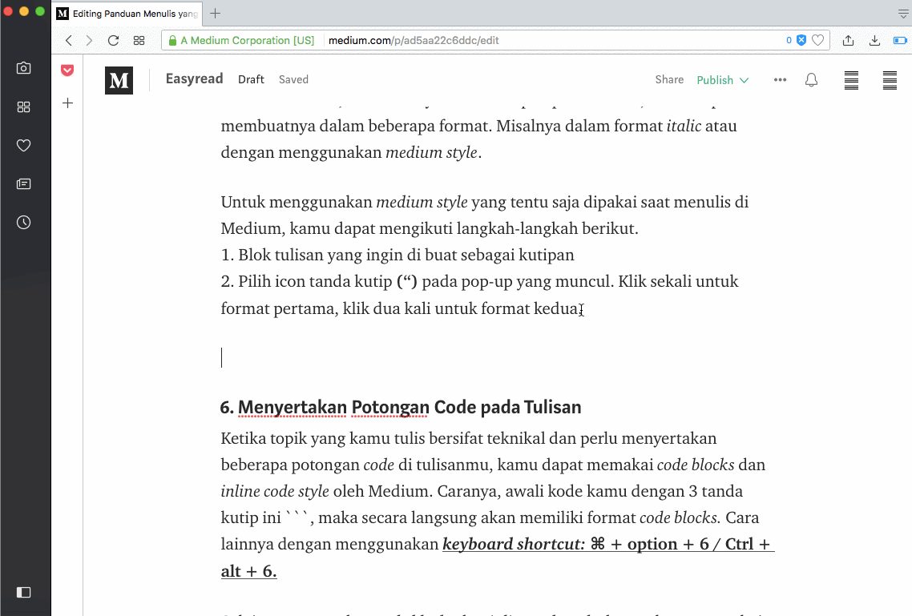Image resolution: width=912 pixels, height=616 pixels.
Task: Bookmark page with the address bar heart
Action: point(817,40)
